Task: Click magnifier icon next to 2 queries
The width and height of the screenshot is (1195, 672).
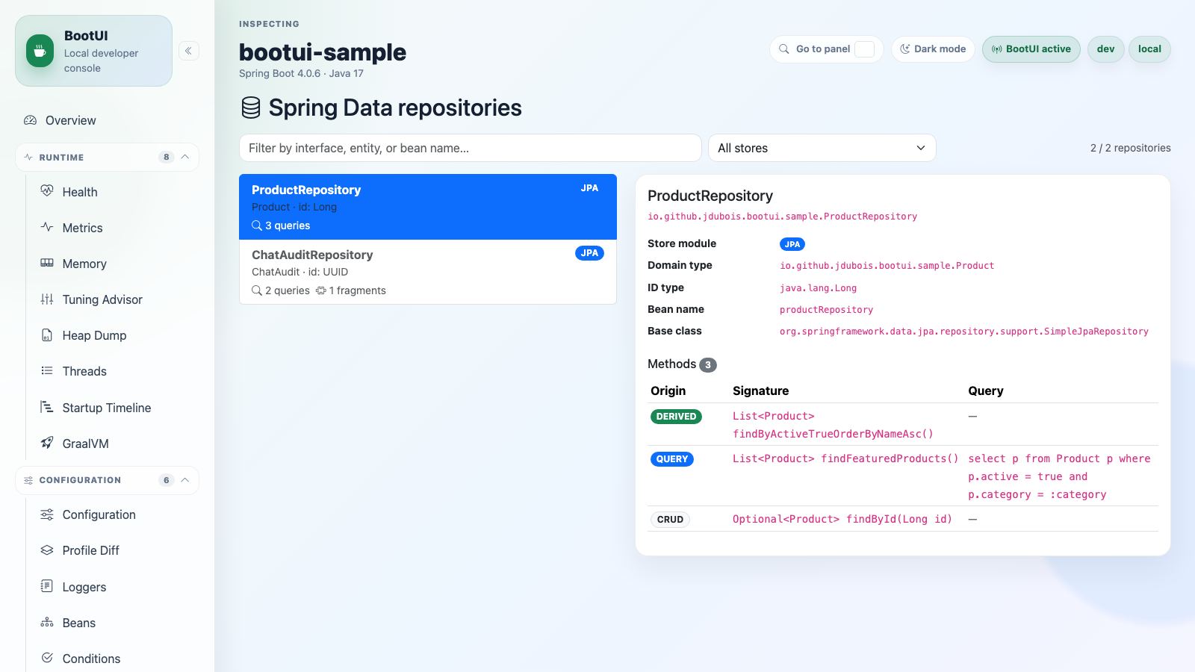Action: (x=257, y=290)
